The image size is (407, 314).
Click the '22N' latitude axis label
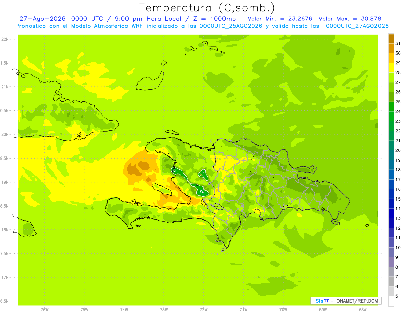5,39
